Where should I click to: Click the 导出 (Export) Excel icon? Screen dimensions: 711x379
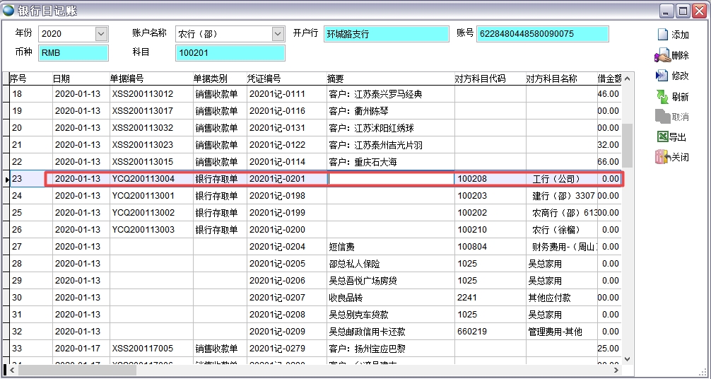[x=662, y=137]
